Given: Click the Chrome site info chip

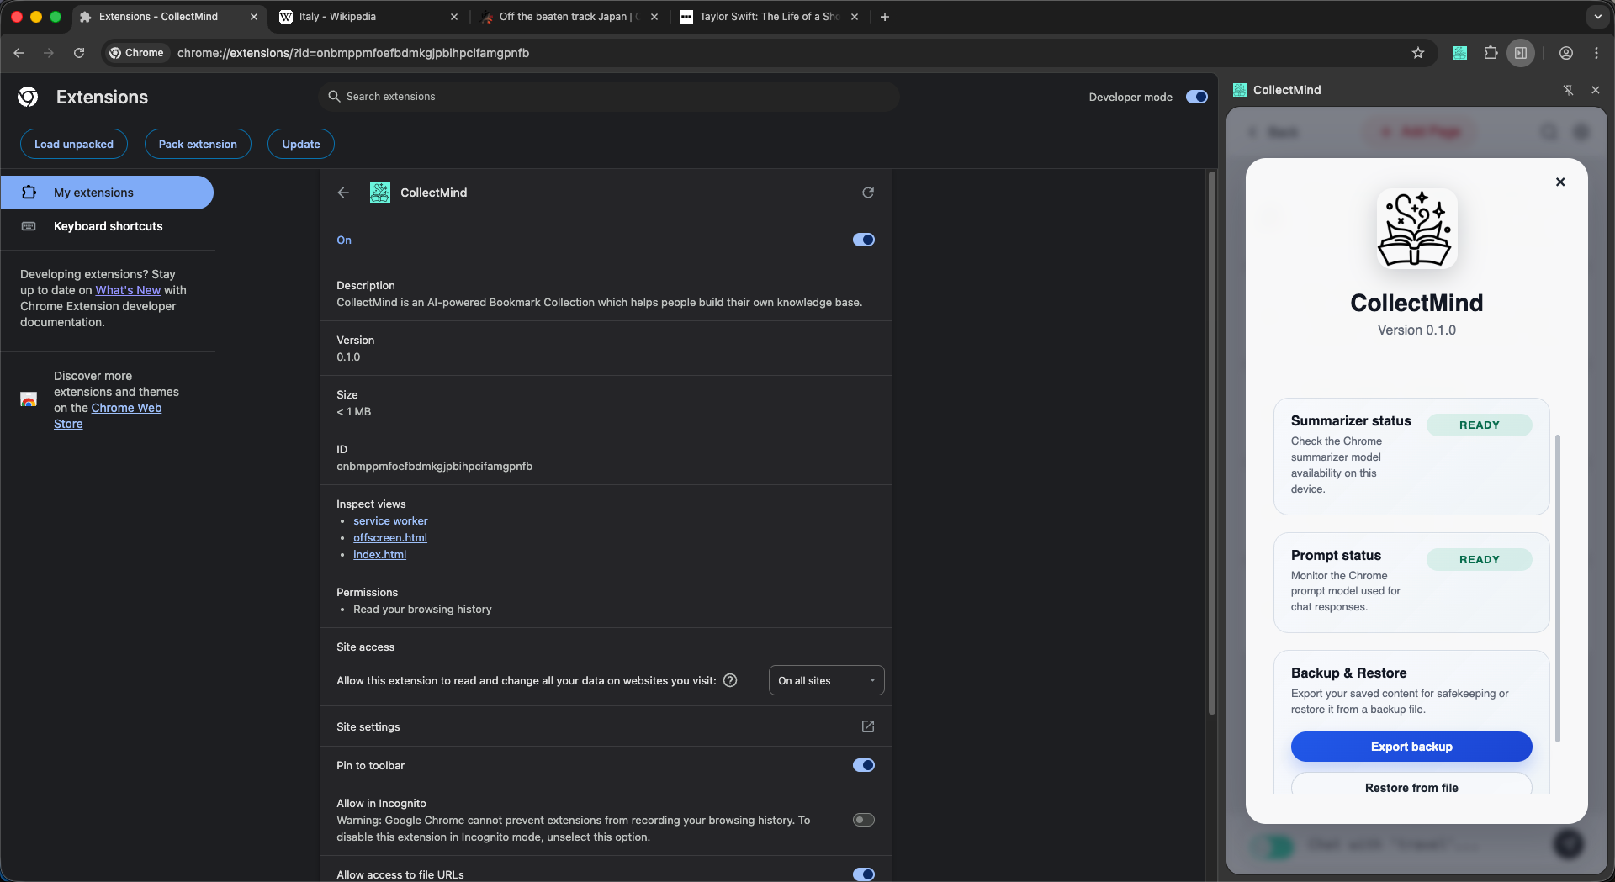Looking at the screenshot, I should coord(137,53).
